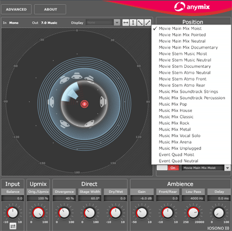Click the Stage Width value field 60.0°

click(90, 198)
